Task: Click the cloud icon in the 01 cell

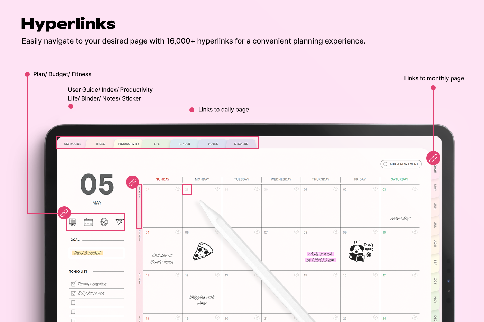Action: pos(336,189)
